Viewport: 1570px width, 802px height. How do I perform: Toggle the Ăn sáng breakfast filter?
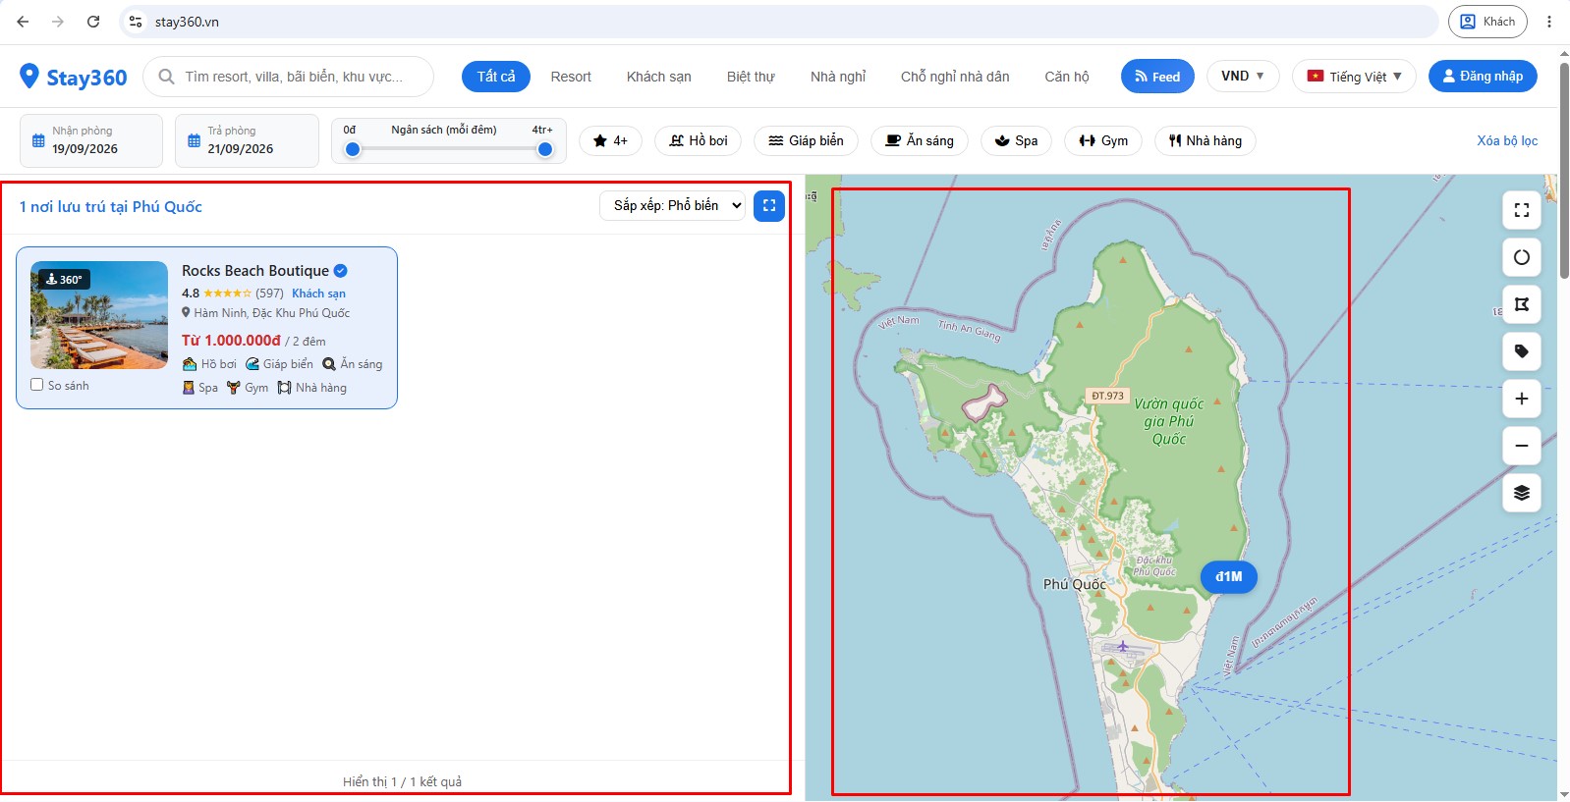point(920,141)
